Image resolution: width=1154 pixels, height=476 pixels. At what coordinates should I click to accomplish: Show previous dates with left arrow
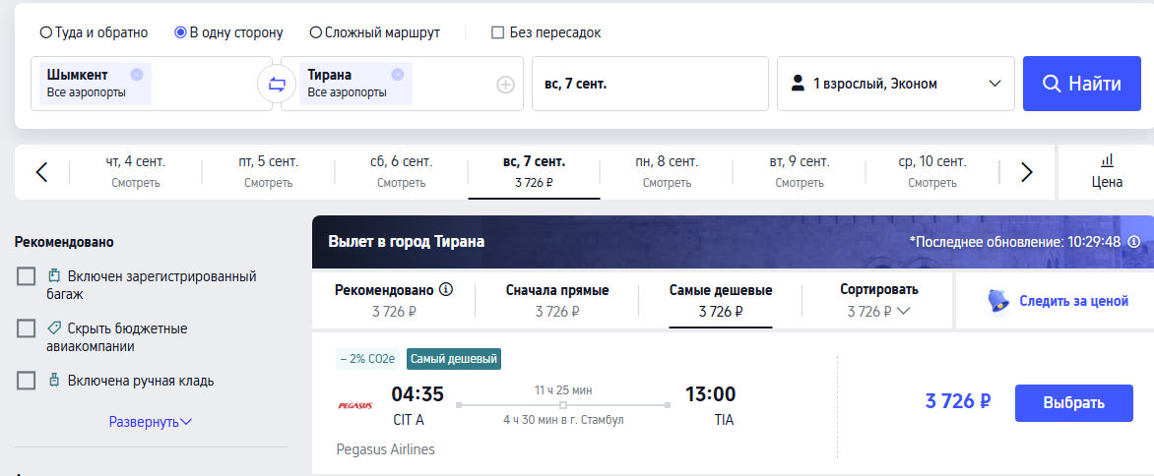[x=41, y=173]
